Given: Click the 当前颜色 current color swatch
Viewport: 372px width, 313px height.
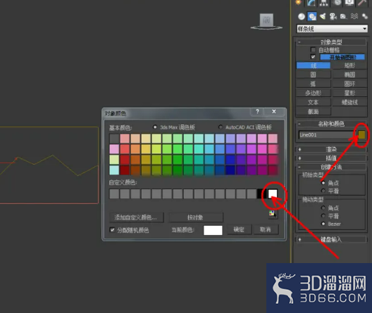Looking at the screenshot, I should (x=213, y=230).
